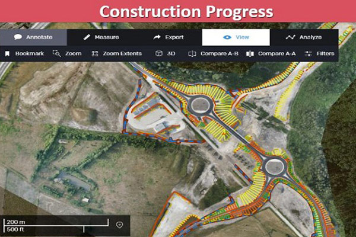Select the Zoom magnifier icon
This screenshot has height=237, width=356.
pos(57,53)
